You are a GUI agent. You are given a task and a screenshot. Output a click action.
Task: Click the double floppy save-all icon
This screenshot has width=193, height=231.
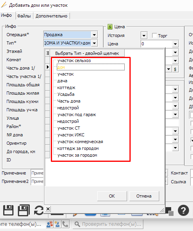[24, 210]
